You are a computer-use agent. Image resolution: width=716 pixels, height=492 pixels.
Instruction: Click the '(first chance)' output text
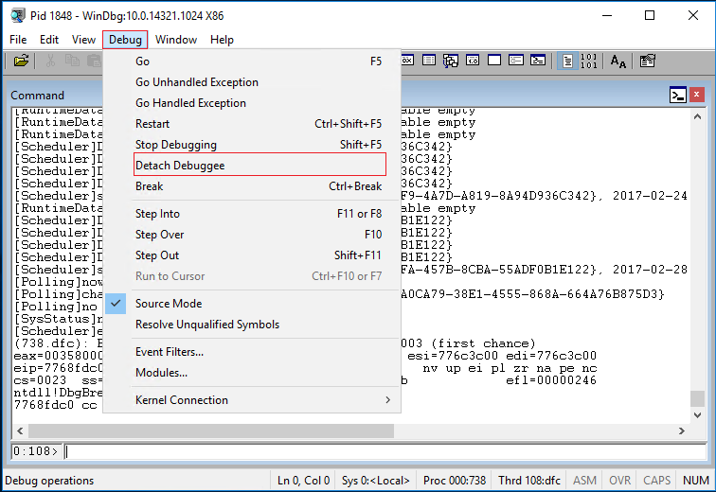point(483,343)
